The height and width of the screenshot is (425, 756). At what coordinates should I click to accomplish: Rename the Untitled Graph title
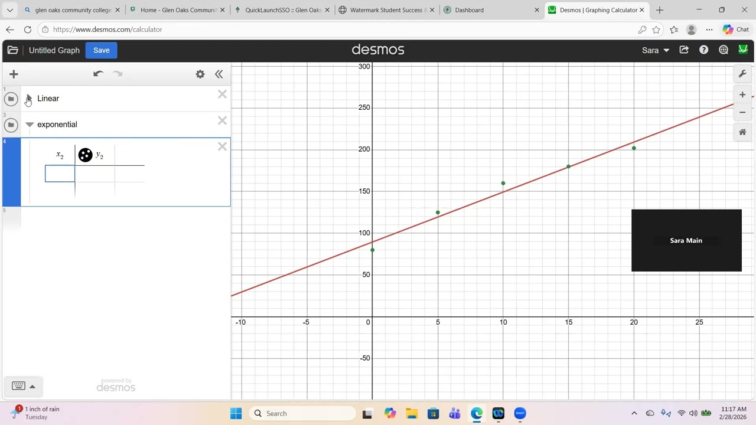click(x=54, y=50)
